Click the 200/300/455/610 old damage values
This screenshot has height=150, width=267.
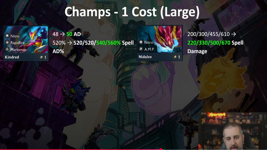click(208, 34)
